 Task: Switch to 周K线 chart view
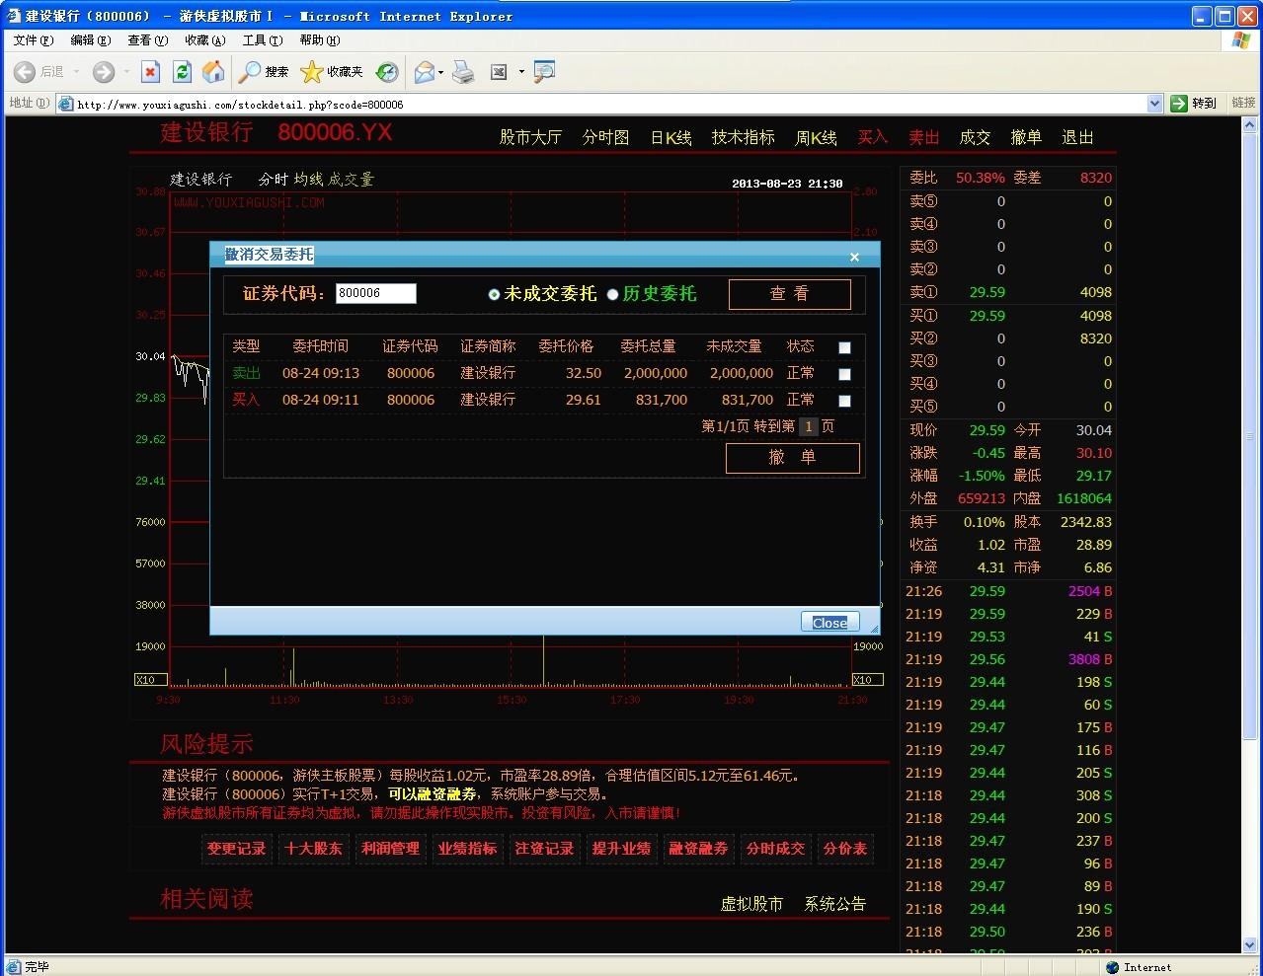(x=816, y=137)
